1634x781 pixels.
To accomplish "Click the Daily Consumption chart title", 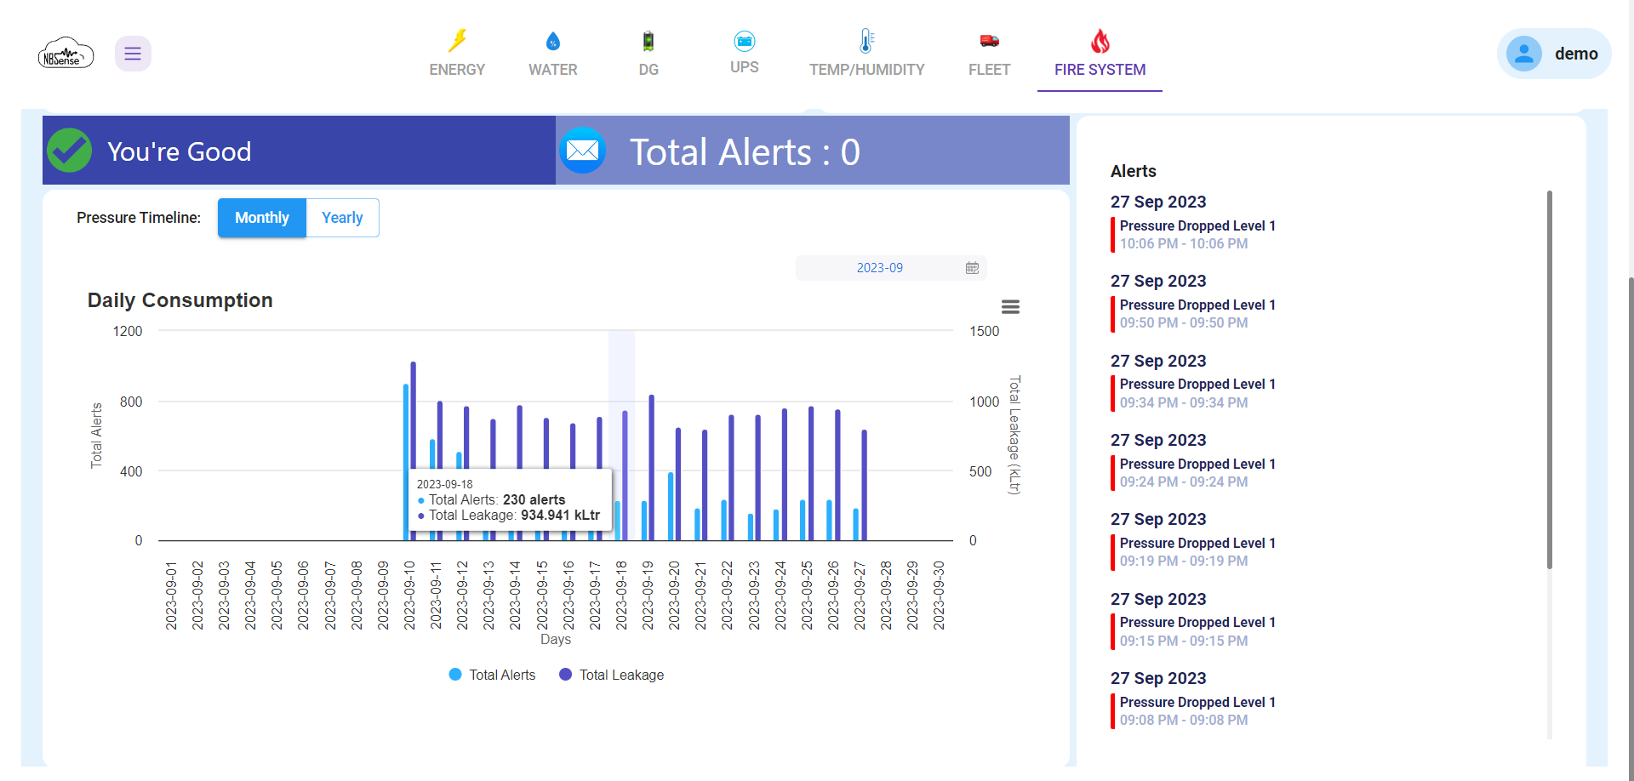I will pyautogui.click(x=180, y=300).
